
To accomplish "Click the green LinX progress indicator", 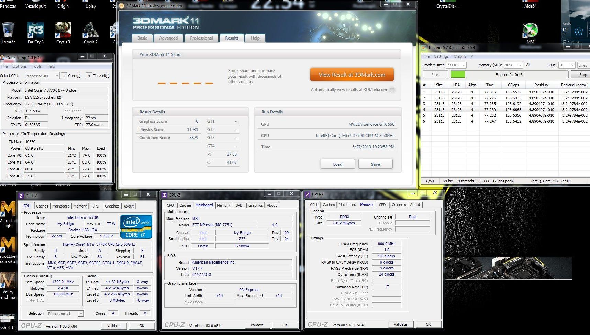I will (x=458, y=75).
